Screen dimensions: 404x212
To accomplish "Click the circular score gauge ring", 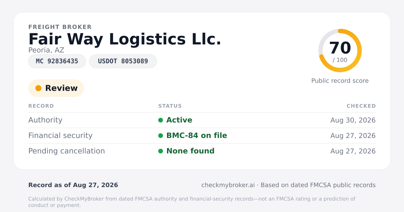I will point(340,50).
